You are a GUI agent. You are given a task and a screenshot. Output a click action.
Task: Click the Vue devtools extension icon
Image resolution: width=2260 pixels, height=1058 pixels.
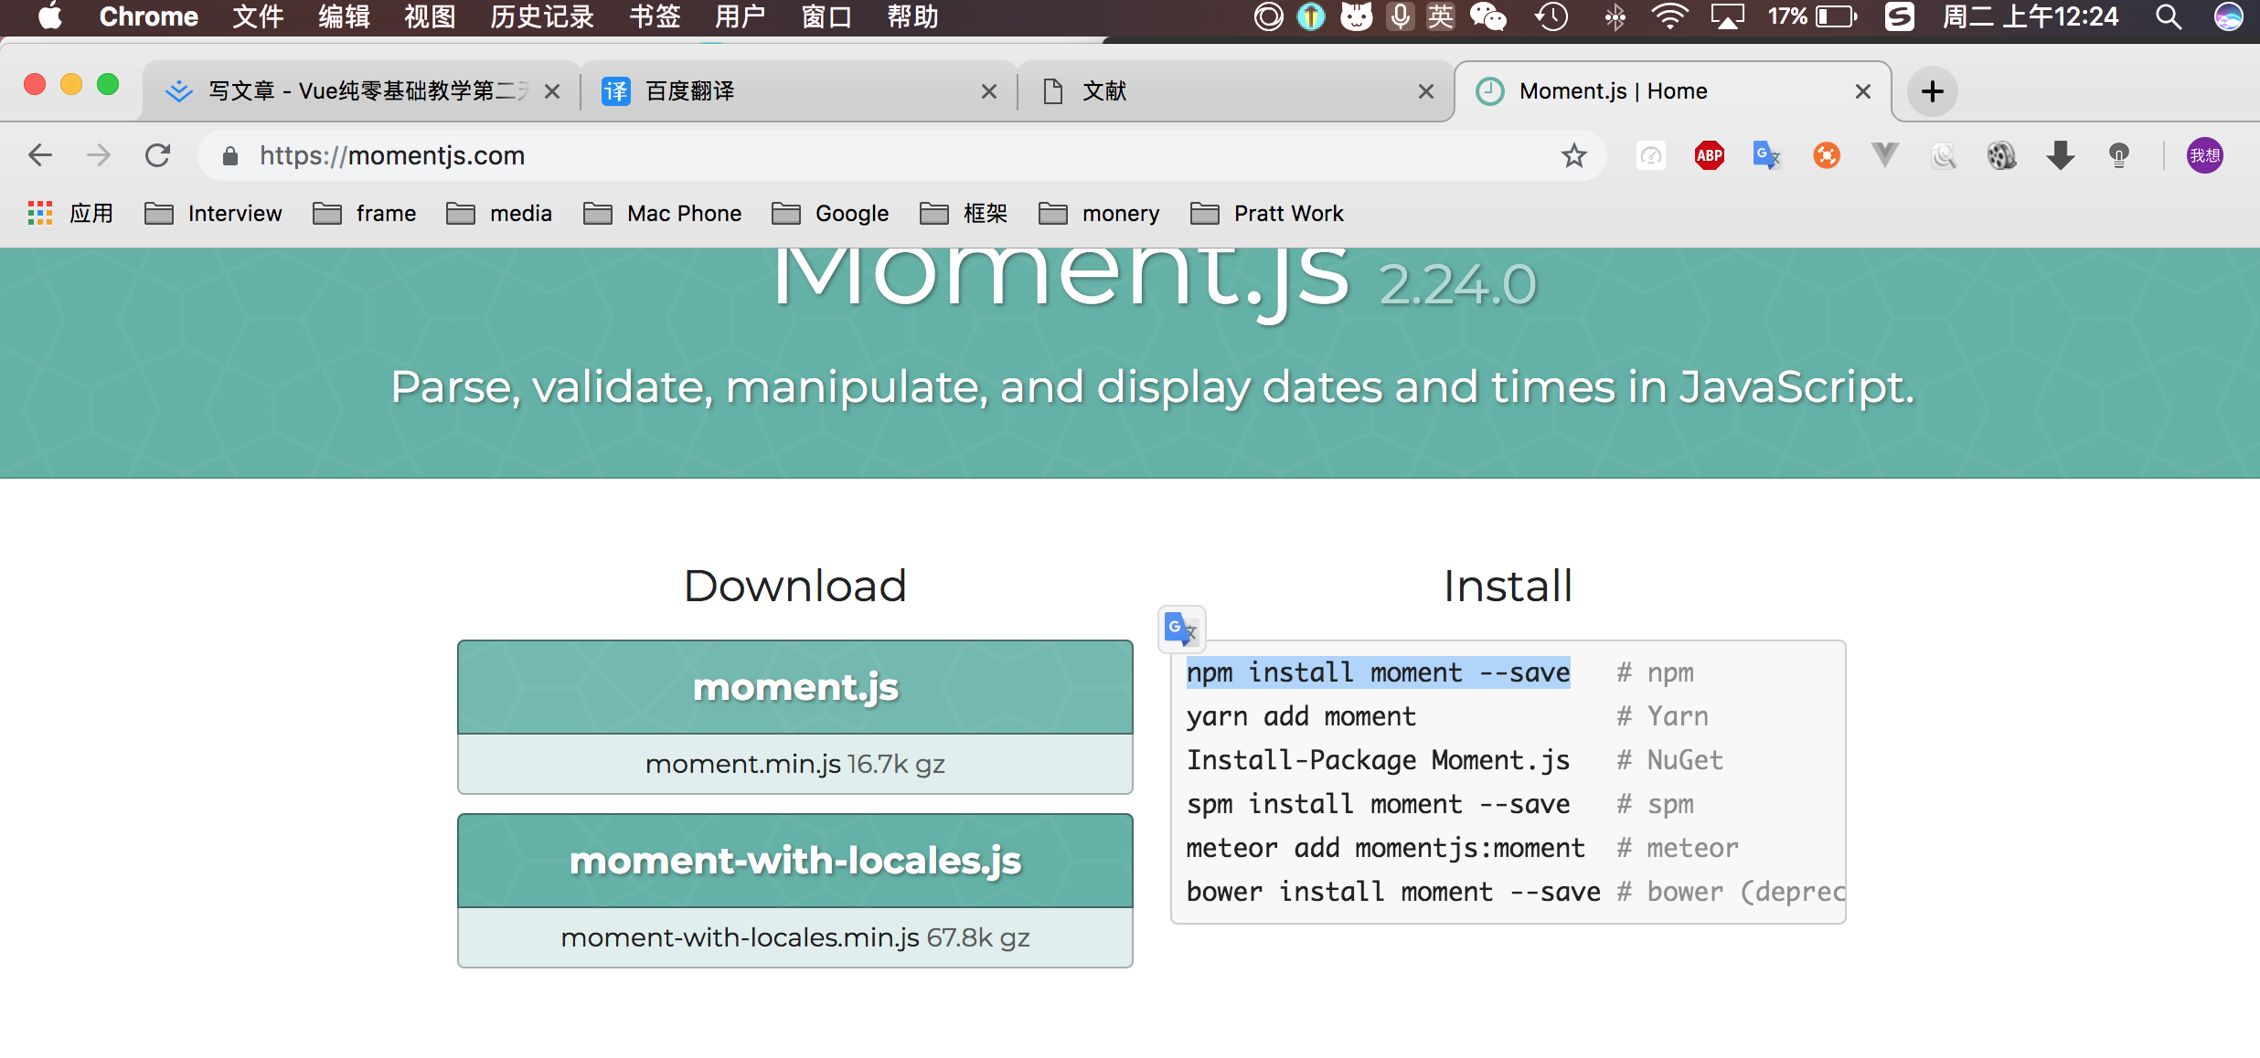tap(1884, 156)
